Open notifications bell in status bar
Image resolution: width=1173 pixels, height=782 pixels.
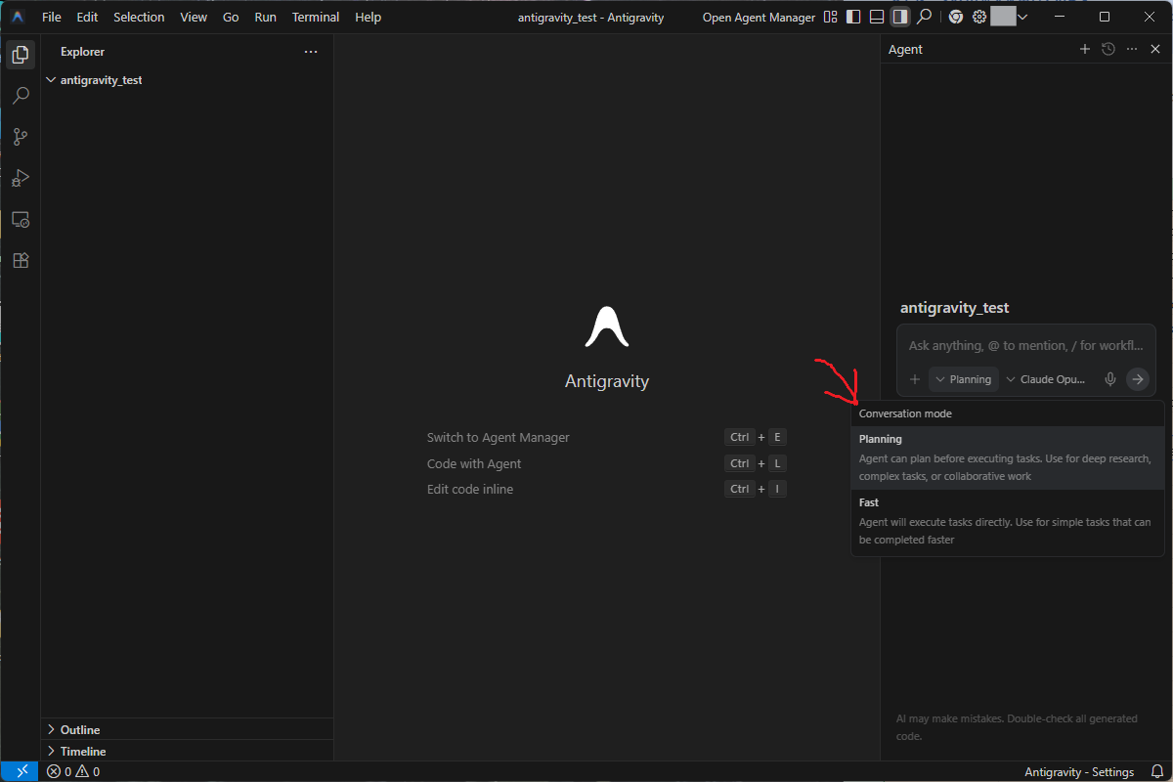(x=1157, y=771)
